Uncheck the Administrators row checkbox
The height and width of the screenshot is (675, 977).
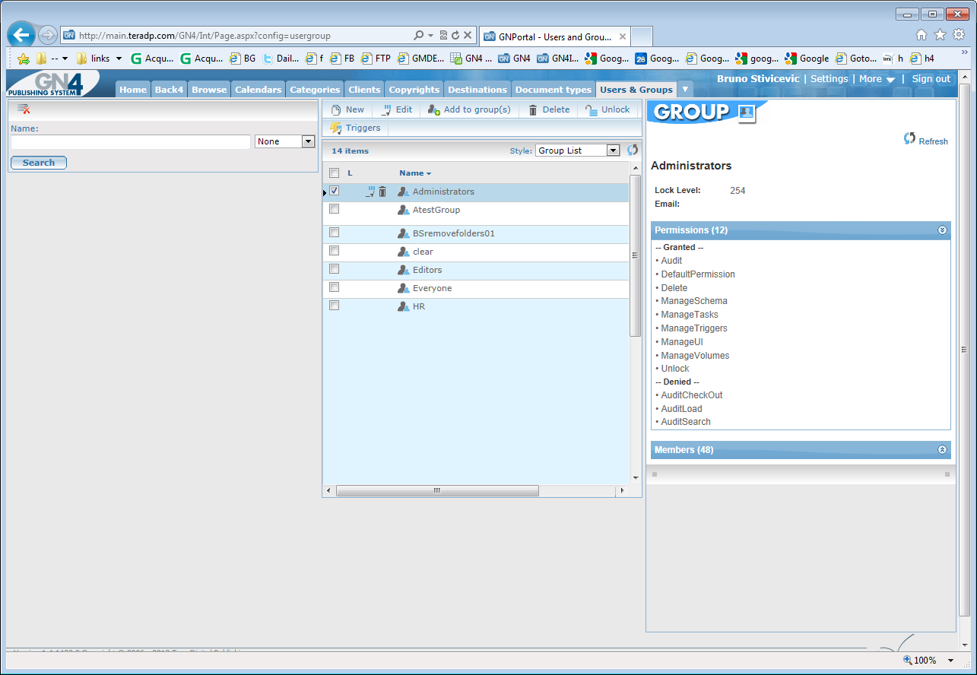[334, 191]
